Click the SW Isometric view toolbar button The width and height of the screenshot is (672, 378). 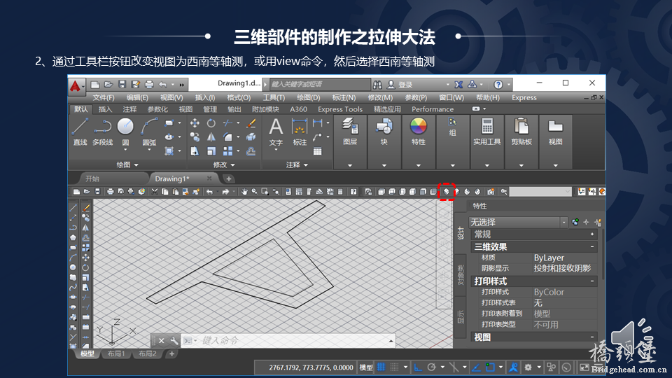[x=446, y=192]
